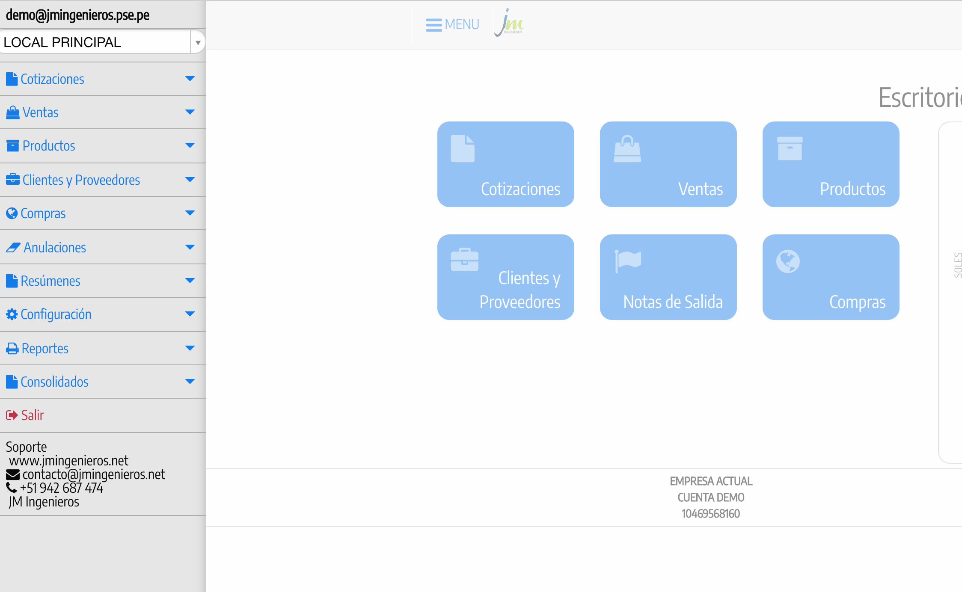Click the eraser icon beside Anulaciones

[x=13, y=248]
